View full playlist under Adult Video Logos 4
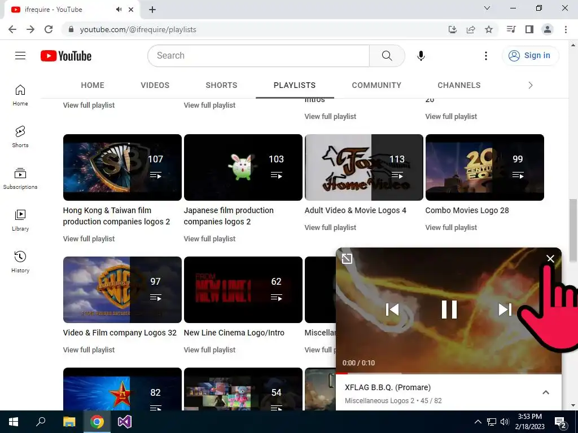The height and width of the screenshot is (433, 578). (330, 228)
